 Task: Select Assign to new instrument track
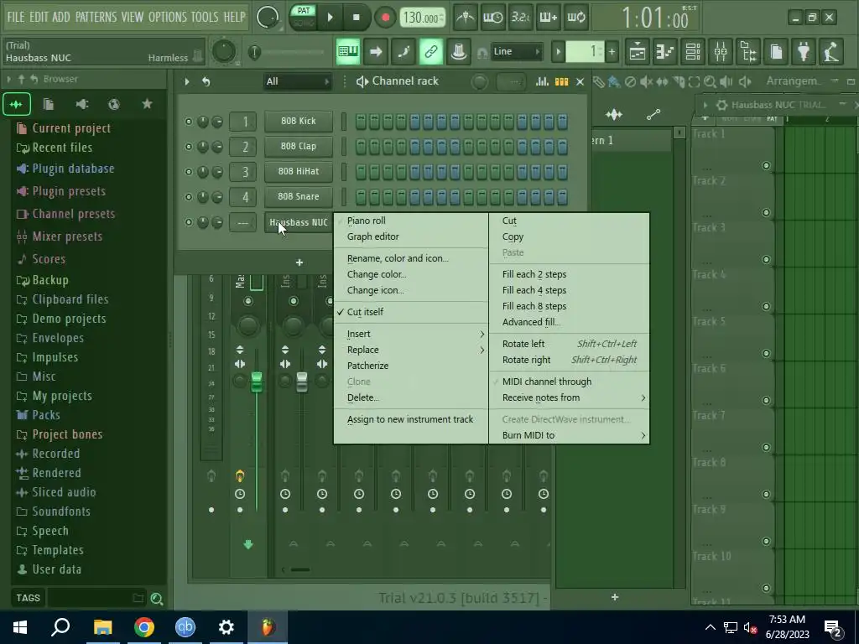pyautogui.click(x=409, y=419)
